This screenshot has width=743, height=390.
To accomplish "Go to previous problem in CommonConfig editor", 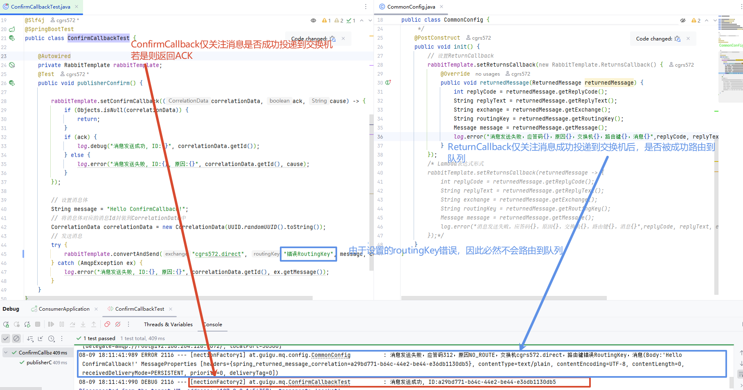I will (x=707, y=20).
